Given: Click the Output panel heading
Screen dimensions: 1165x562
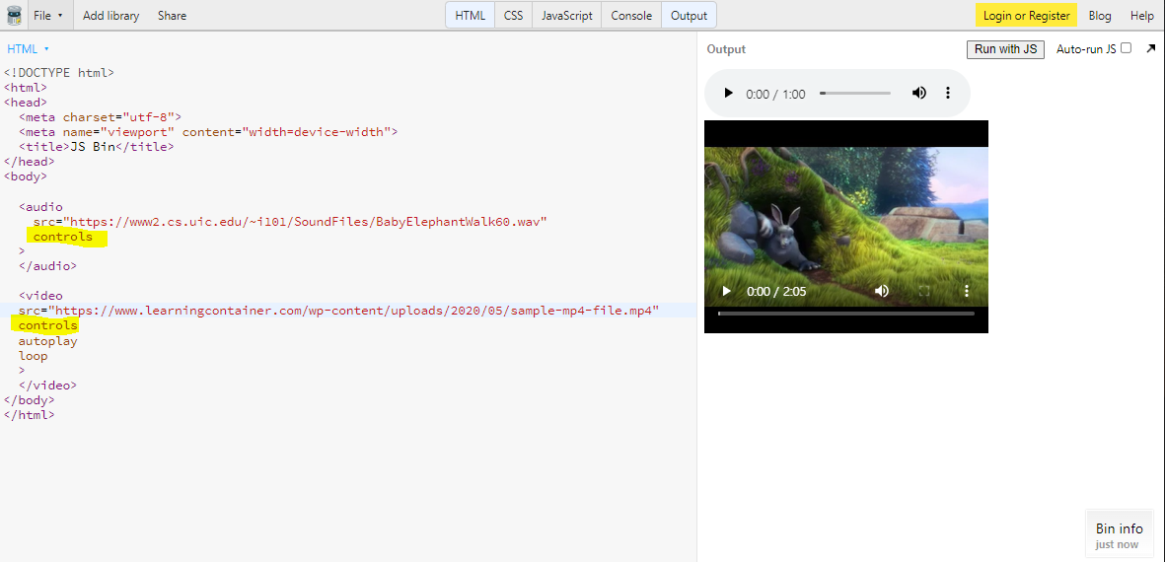Looking at the screenshot, I should tap(726, 49).
